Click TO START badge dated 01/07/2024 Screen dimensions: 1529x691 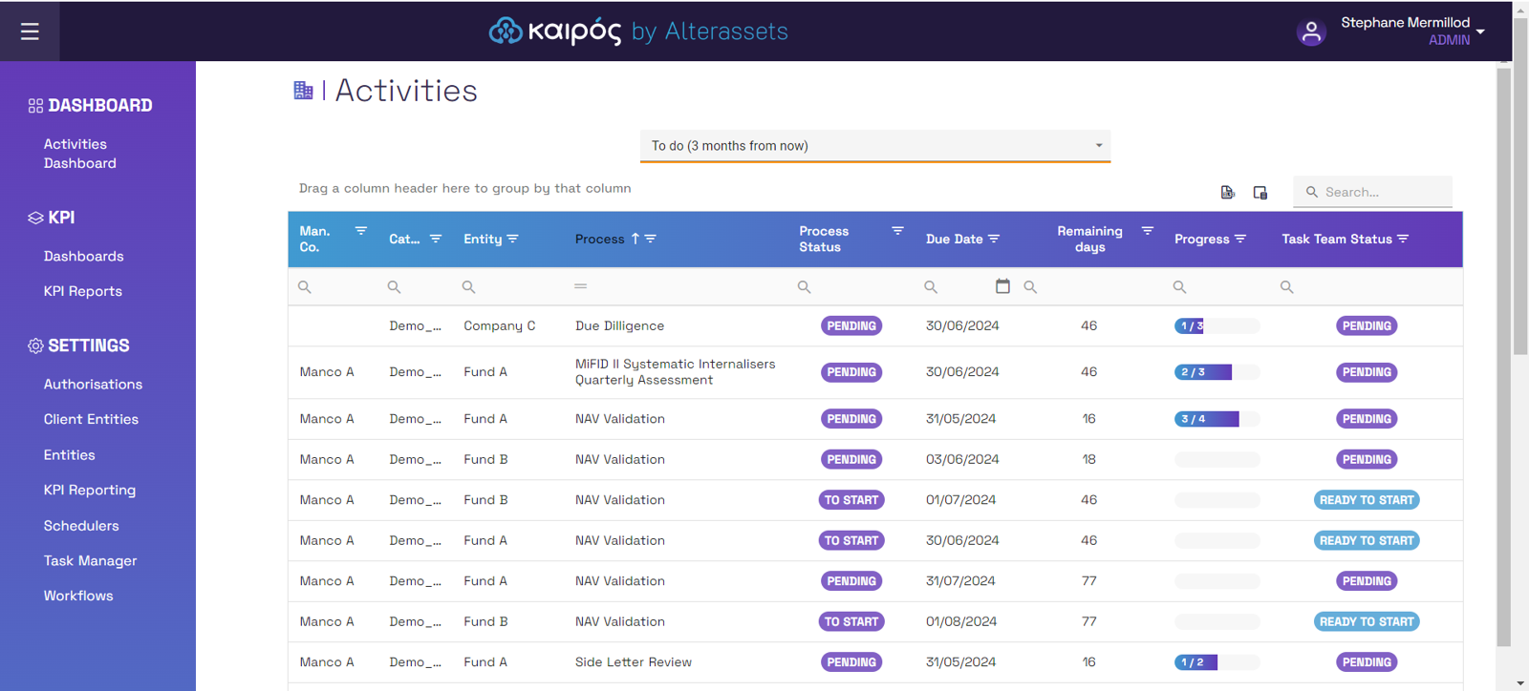coord(851,500)
